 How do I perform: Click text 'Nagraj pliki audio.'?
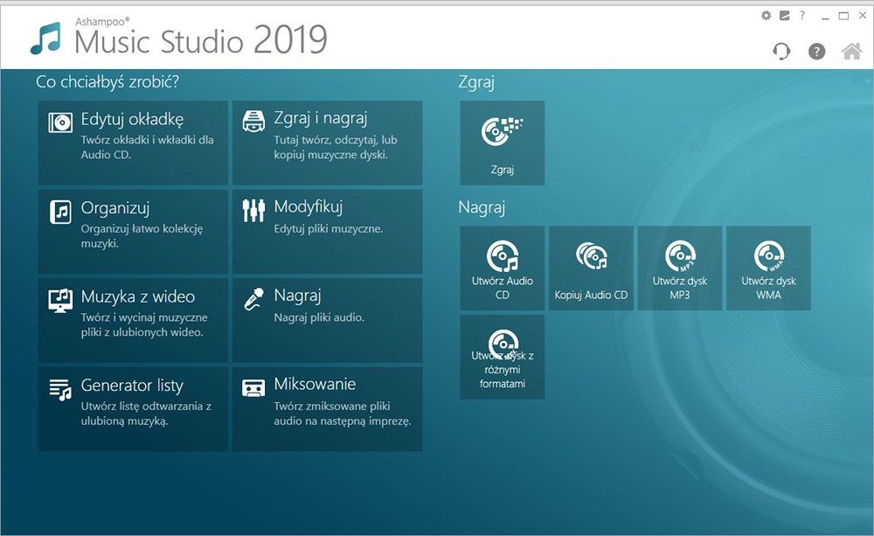(319, 317)
